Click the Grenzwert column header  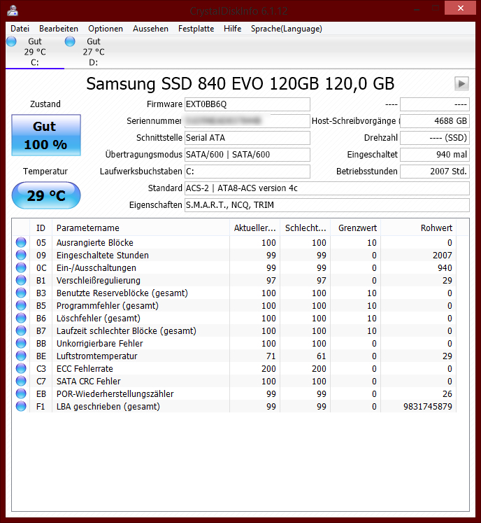coord(355,228)
